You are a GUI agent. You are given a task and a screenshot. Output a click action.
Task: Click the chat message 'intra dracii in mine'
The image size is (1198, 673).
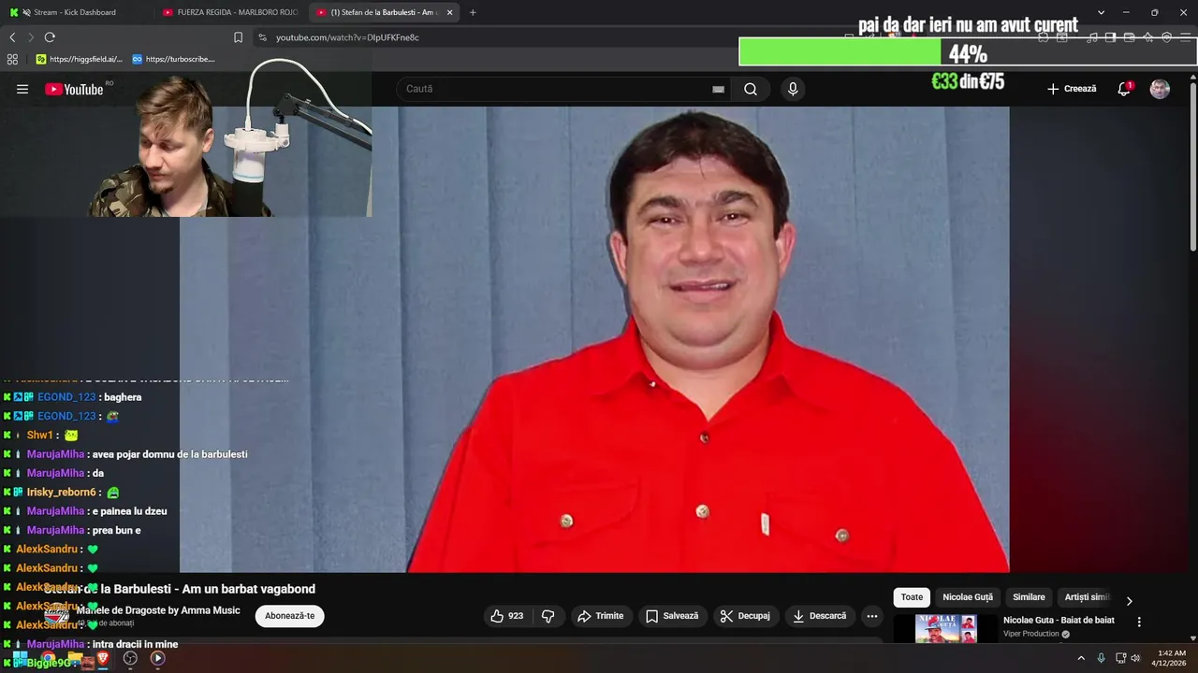point(135,644)
